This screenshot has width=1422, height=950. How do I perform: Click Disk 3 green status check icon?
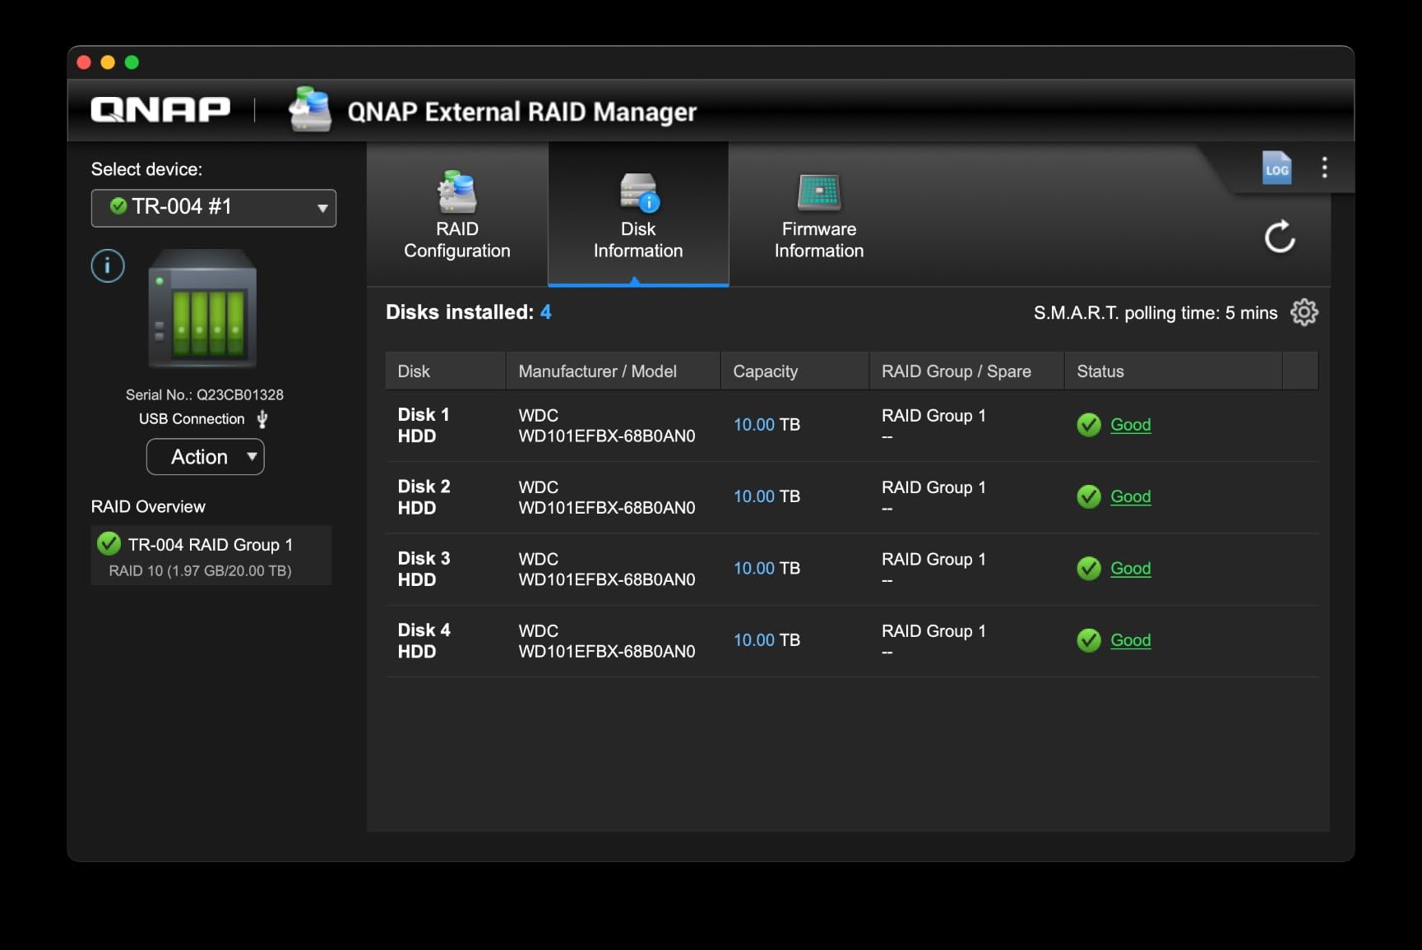1089,568
